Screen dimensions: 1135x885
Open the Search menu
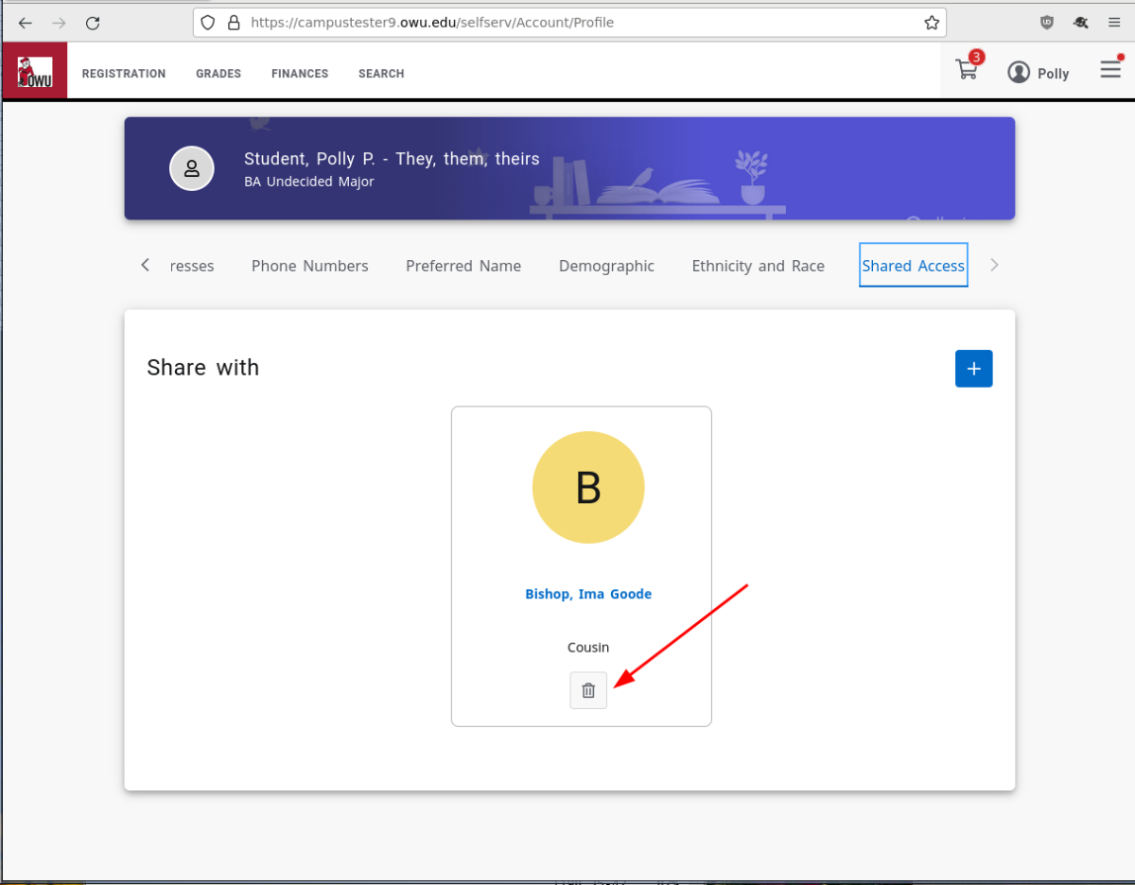coord(381,74)
